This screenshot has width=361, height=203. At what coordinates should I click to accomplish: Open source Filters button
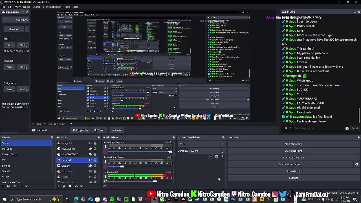(x=99, y=130)
